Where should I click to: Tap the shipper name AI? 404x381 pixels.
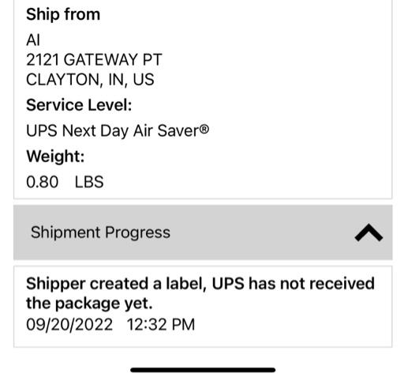[33, 40]
